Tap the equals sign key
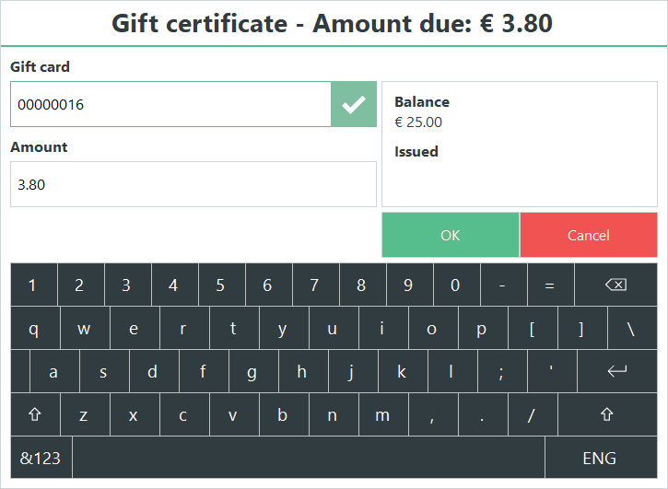Viewport: 668px width, 489px height. tap(550, 285)
